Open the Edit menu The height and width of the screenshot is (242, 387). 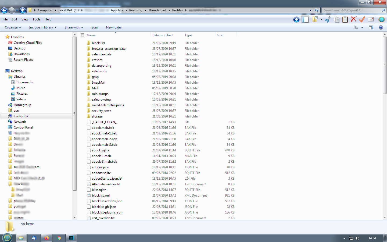pos(15,19)
